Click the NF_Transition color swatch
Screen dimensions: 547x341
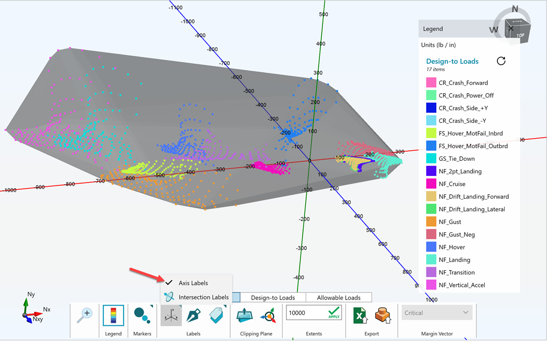(x=431, y=272)
